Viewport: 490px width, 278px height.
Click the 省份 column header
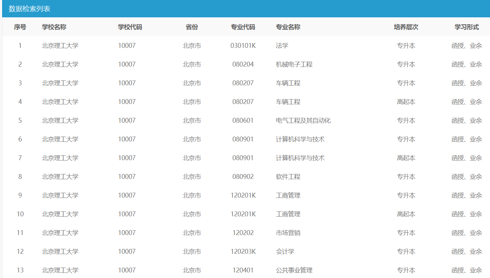[192, 27]
